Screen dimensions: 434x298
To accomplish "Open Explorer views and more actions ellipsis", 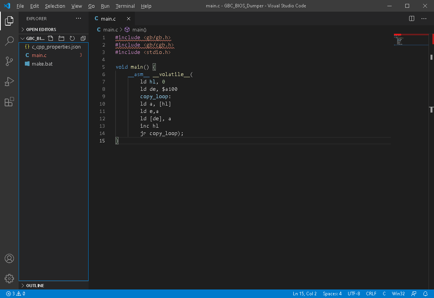I will pos(78,19).
